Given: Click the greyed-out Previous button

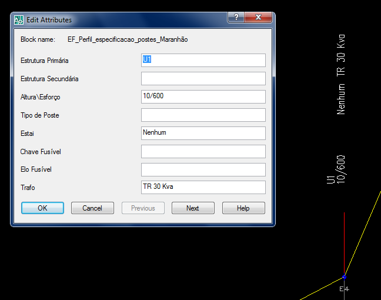Looking at the screenshot, I should click(143, 208).
